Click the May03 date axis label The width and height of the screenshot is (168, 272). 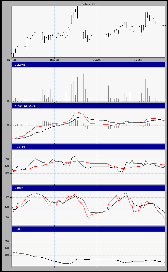(55, 60)
